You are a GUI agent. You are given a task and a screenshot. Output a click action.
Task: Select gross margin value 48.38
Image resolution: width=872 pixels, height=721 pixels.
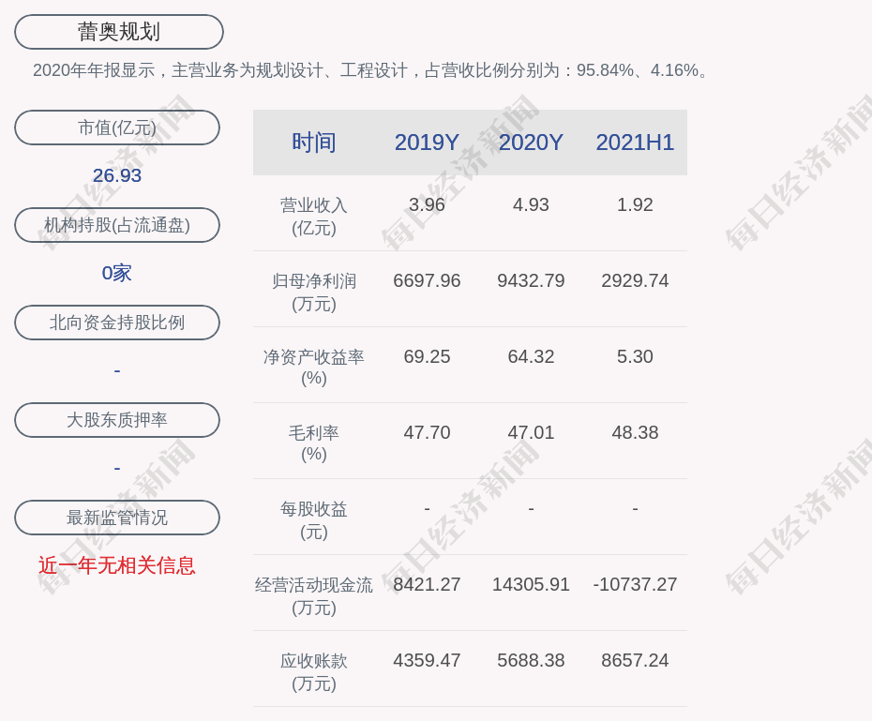[635, 432]
